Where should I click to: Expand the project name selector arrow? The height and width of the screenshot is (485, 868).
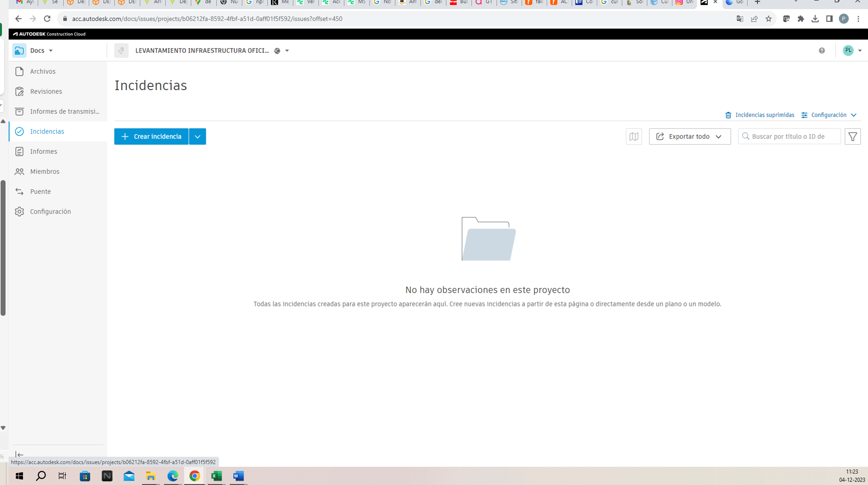point(287,50)
